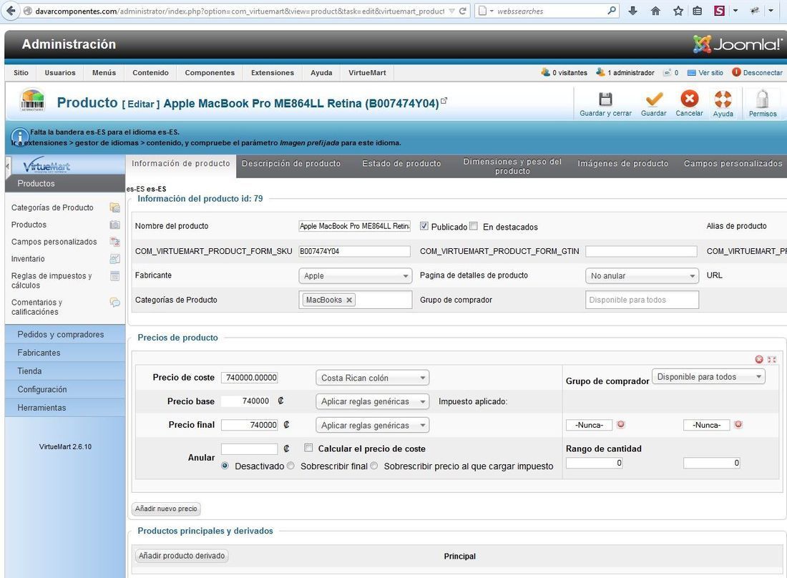Image resolution: width=787 pixels, height=578 pixels.
Task: Open the VirtueMart menu
Action: pyautogui.click(x=368, y=73)
